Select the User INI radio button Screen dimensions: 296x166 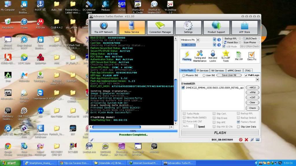[204, 75]
